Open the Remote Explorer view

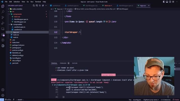tap(3, 29)
